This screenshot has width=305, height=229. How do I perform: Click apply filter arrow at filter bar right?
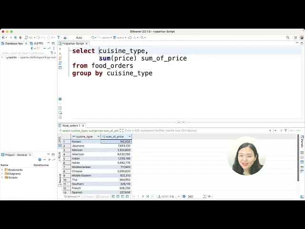point(270,130)
